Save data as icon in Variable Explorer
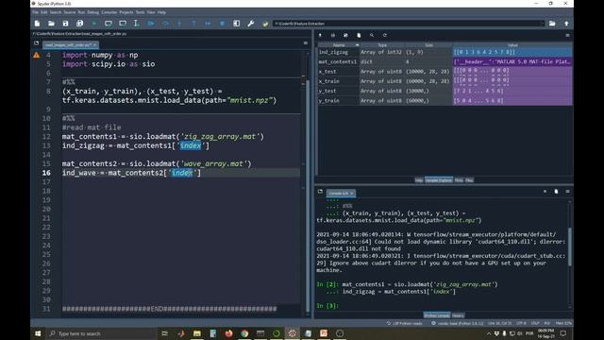 coord(345,35)
